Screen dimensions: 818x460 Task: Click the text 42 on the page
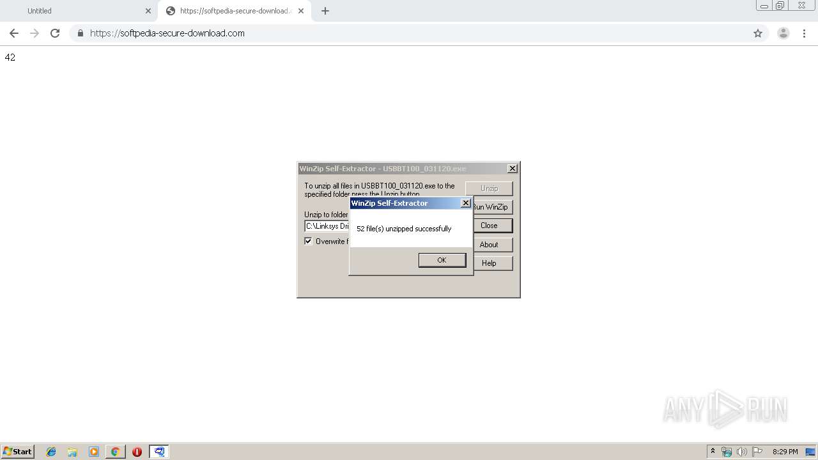click(x=10, y=57)
